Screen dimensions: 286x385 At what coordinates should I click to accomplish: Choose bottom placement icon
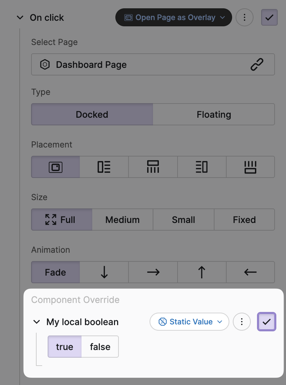[250, 167]
